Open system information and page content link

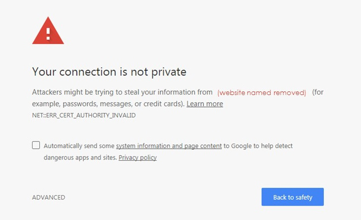click(169, 146)
